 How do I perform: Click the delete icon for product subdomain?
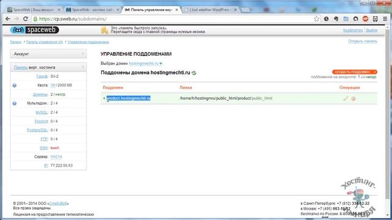point(353,98)
